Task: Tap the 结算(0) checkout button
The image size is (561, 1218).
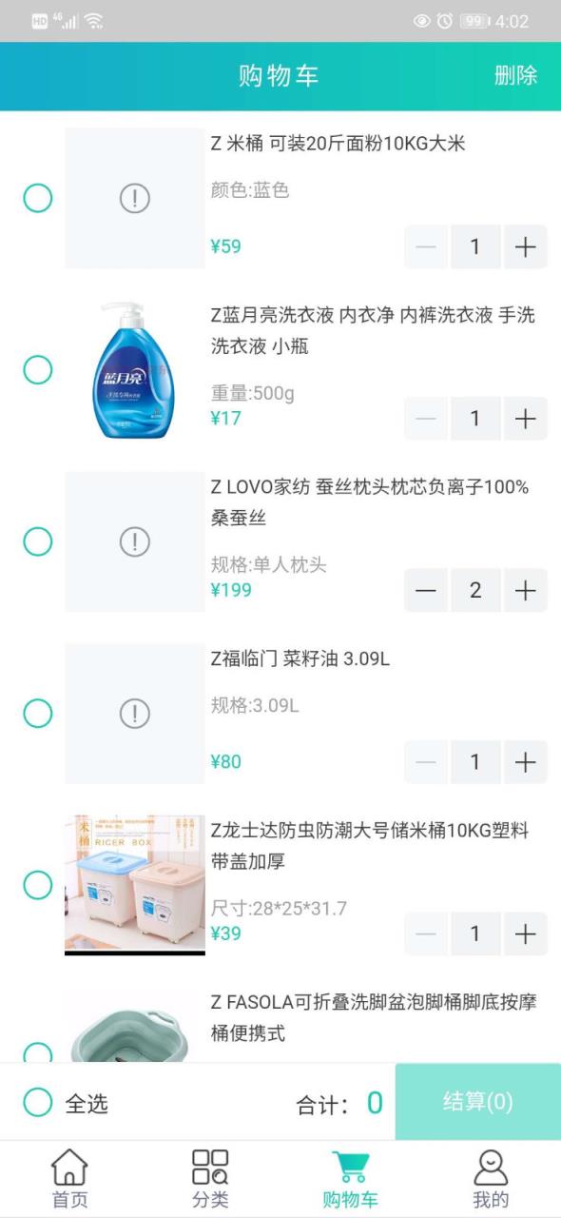Action: pos(477,1103)
